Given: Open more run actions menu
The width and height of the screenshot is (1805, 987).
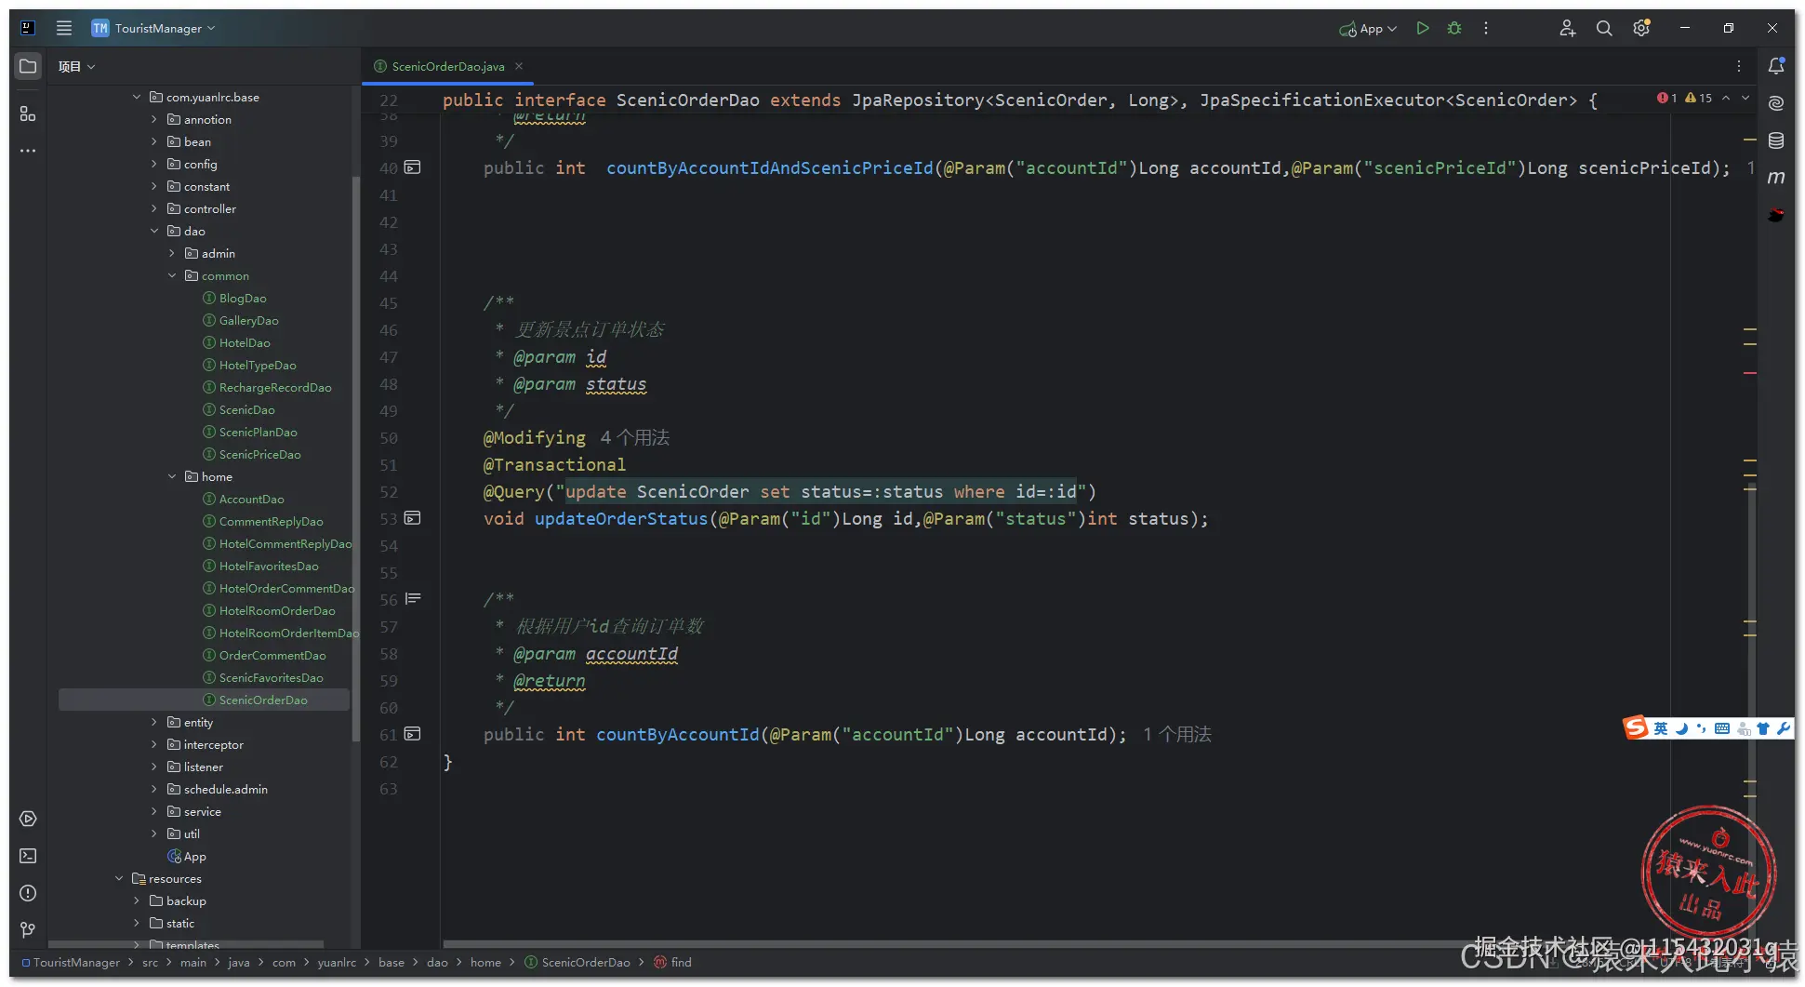Looking at the screenshot, I should pos(1486,28).
